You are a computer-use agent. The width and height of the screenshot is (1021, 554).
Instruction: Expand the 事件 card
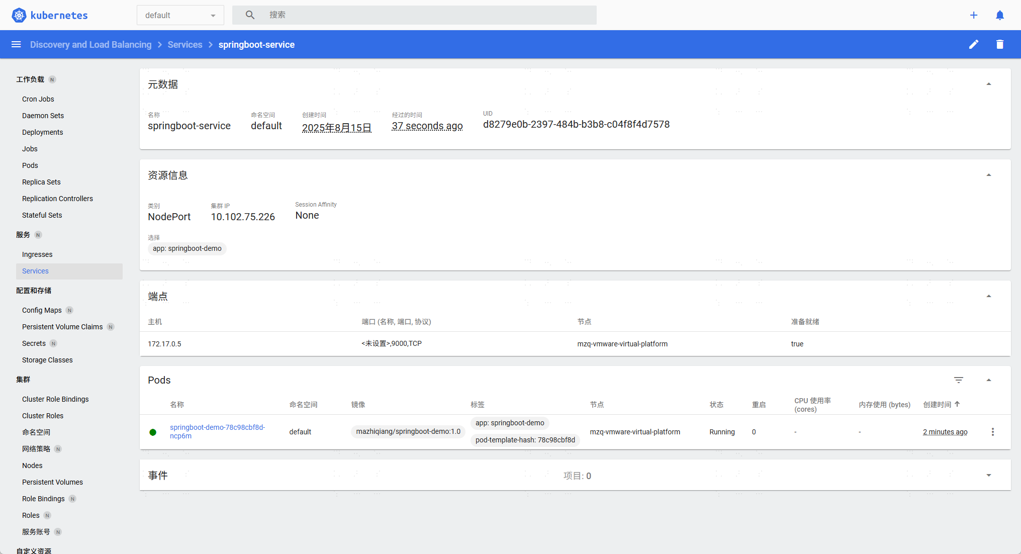(988, 475)
